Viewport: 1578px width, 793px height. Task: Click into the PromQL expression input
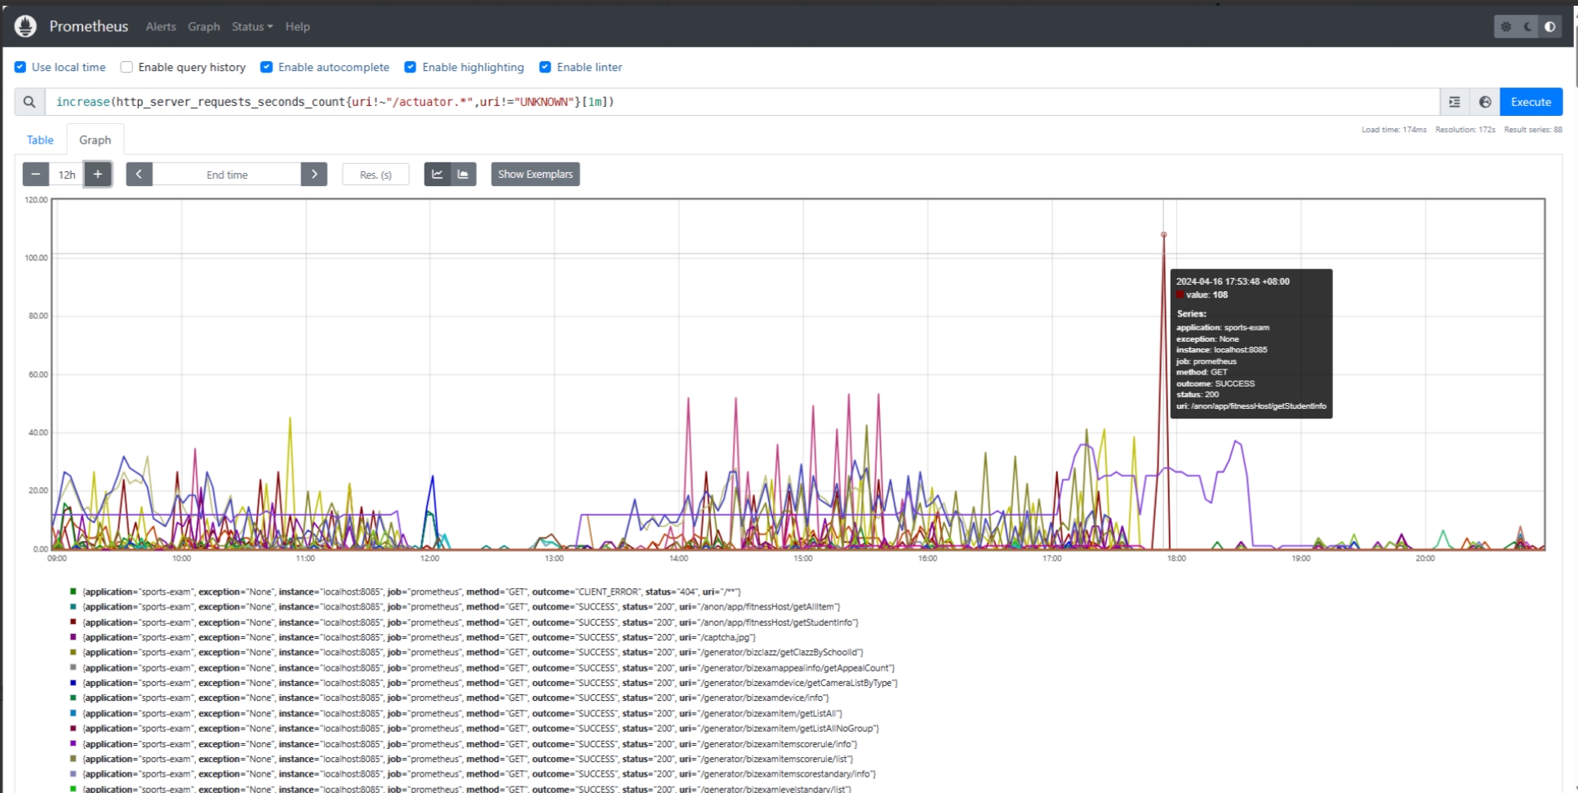point(742,102)
